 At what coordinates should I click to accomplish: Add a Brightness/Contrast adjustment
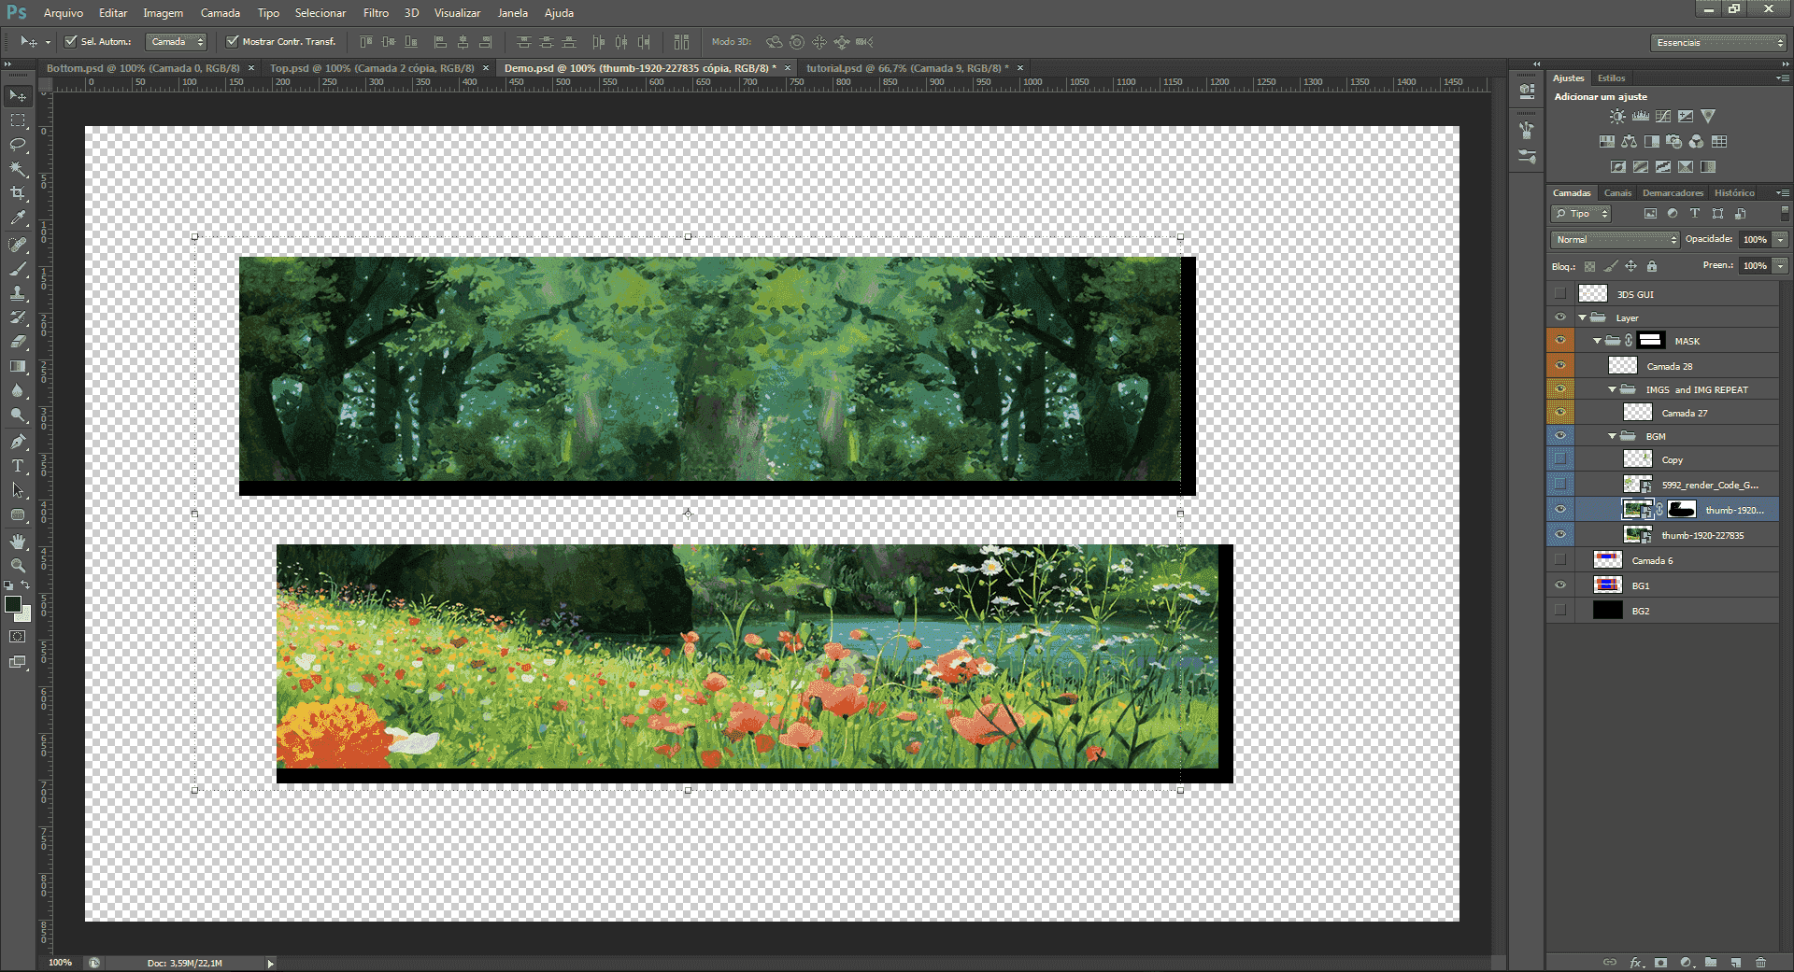tap(1617, 117)
